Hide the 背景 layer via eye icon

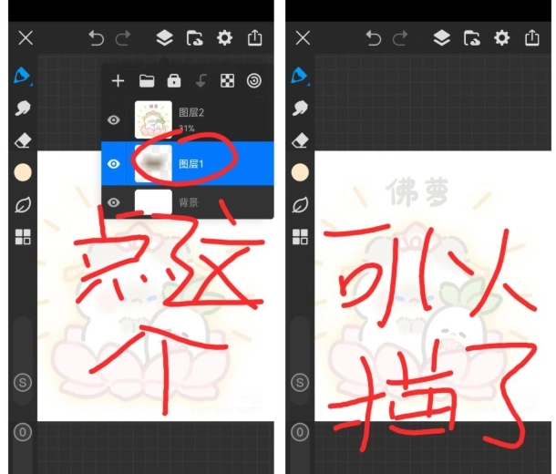click(x=115, y=202)
